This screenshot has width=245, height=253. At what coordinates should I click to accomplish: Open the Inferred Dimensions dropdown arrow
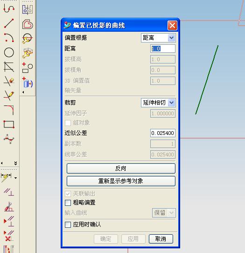[15, 178]
